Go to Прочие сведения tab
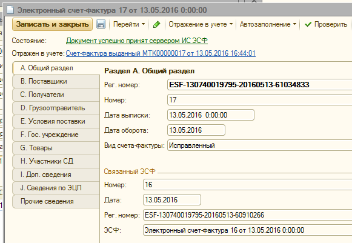 [x=56, y=201]
